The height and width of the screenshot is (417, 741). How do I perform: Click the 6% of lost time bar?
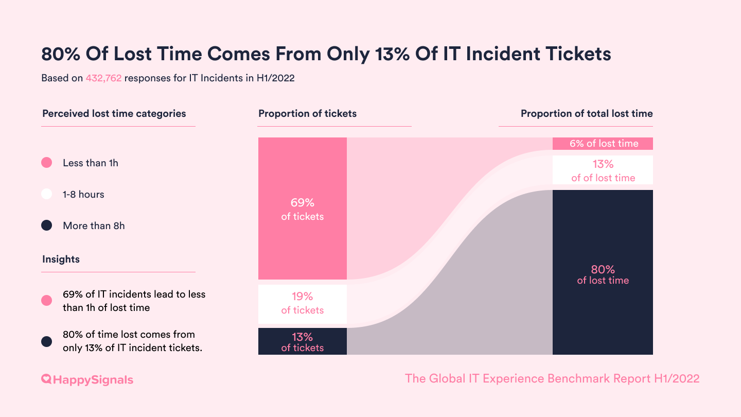pyautogui.click(x=603, y=144)
